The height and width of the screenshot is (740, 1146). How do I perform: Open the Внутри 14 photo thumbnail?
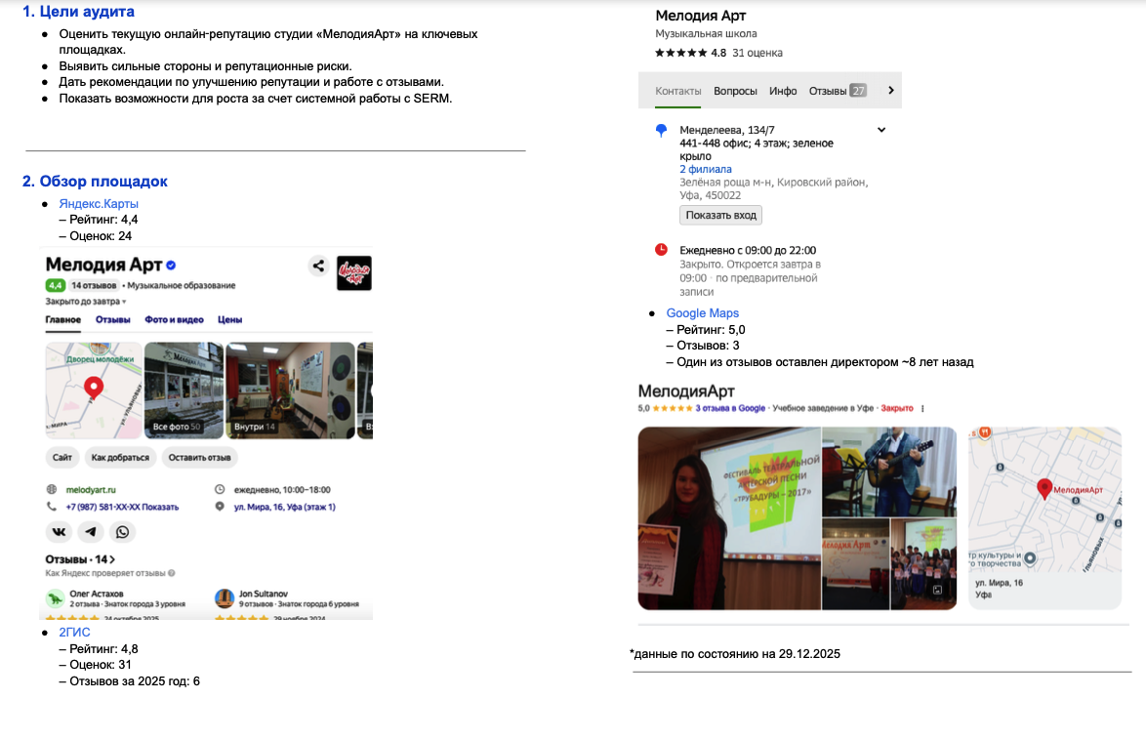click(x=290, y=391)
